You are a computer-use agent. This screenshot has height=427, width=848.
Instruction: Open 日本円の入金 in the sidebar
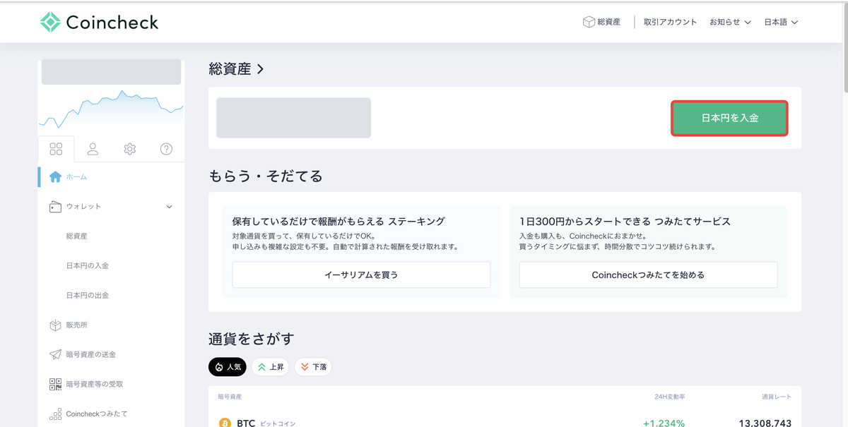pyautogui.click(x=88, y=266)
